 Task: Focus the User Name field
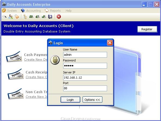pyautogui.click(x=85, y=55)
